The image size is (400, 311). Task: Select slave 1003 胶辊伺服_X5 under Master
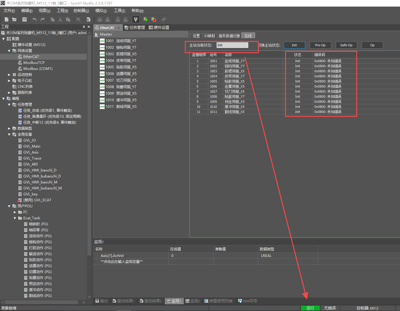click(121, 54)
